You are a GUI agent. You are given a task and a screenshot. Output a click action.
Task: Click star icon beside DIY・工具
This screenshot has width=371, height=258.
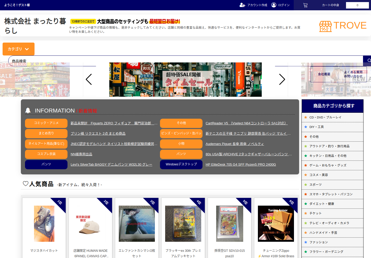click(306, 127)
